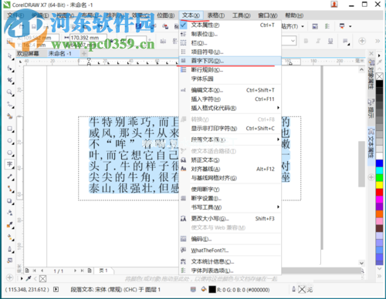Click the No Color swatch atop palette
386x299 pixels.
(379, 76)
